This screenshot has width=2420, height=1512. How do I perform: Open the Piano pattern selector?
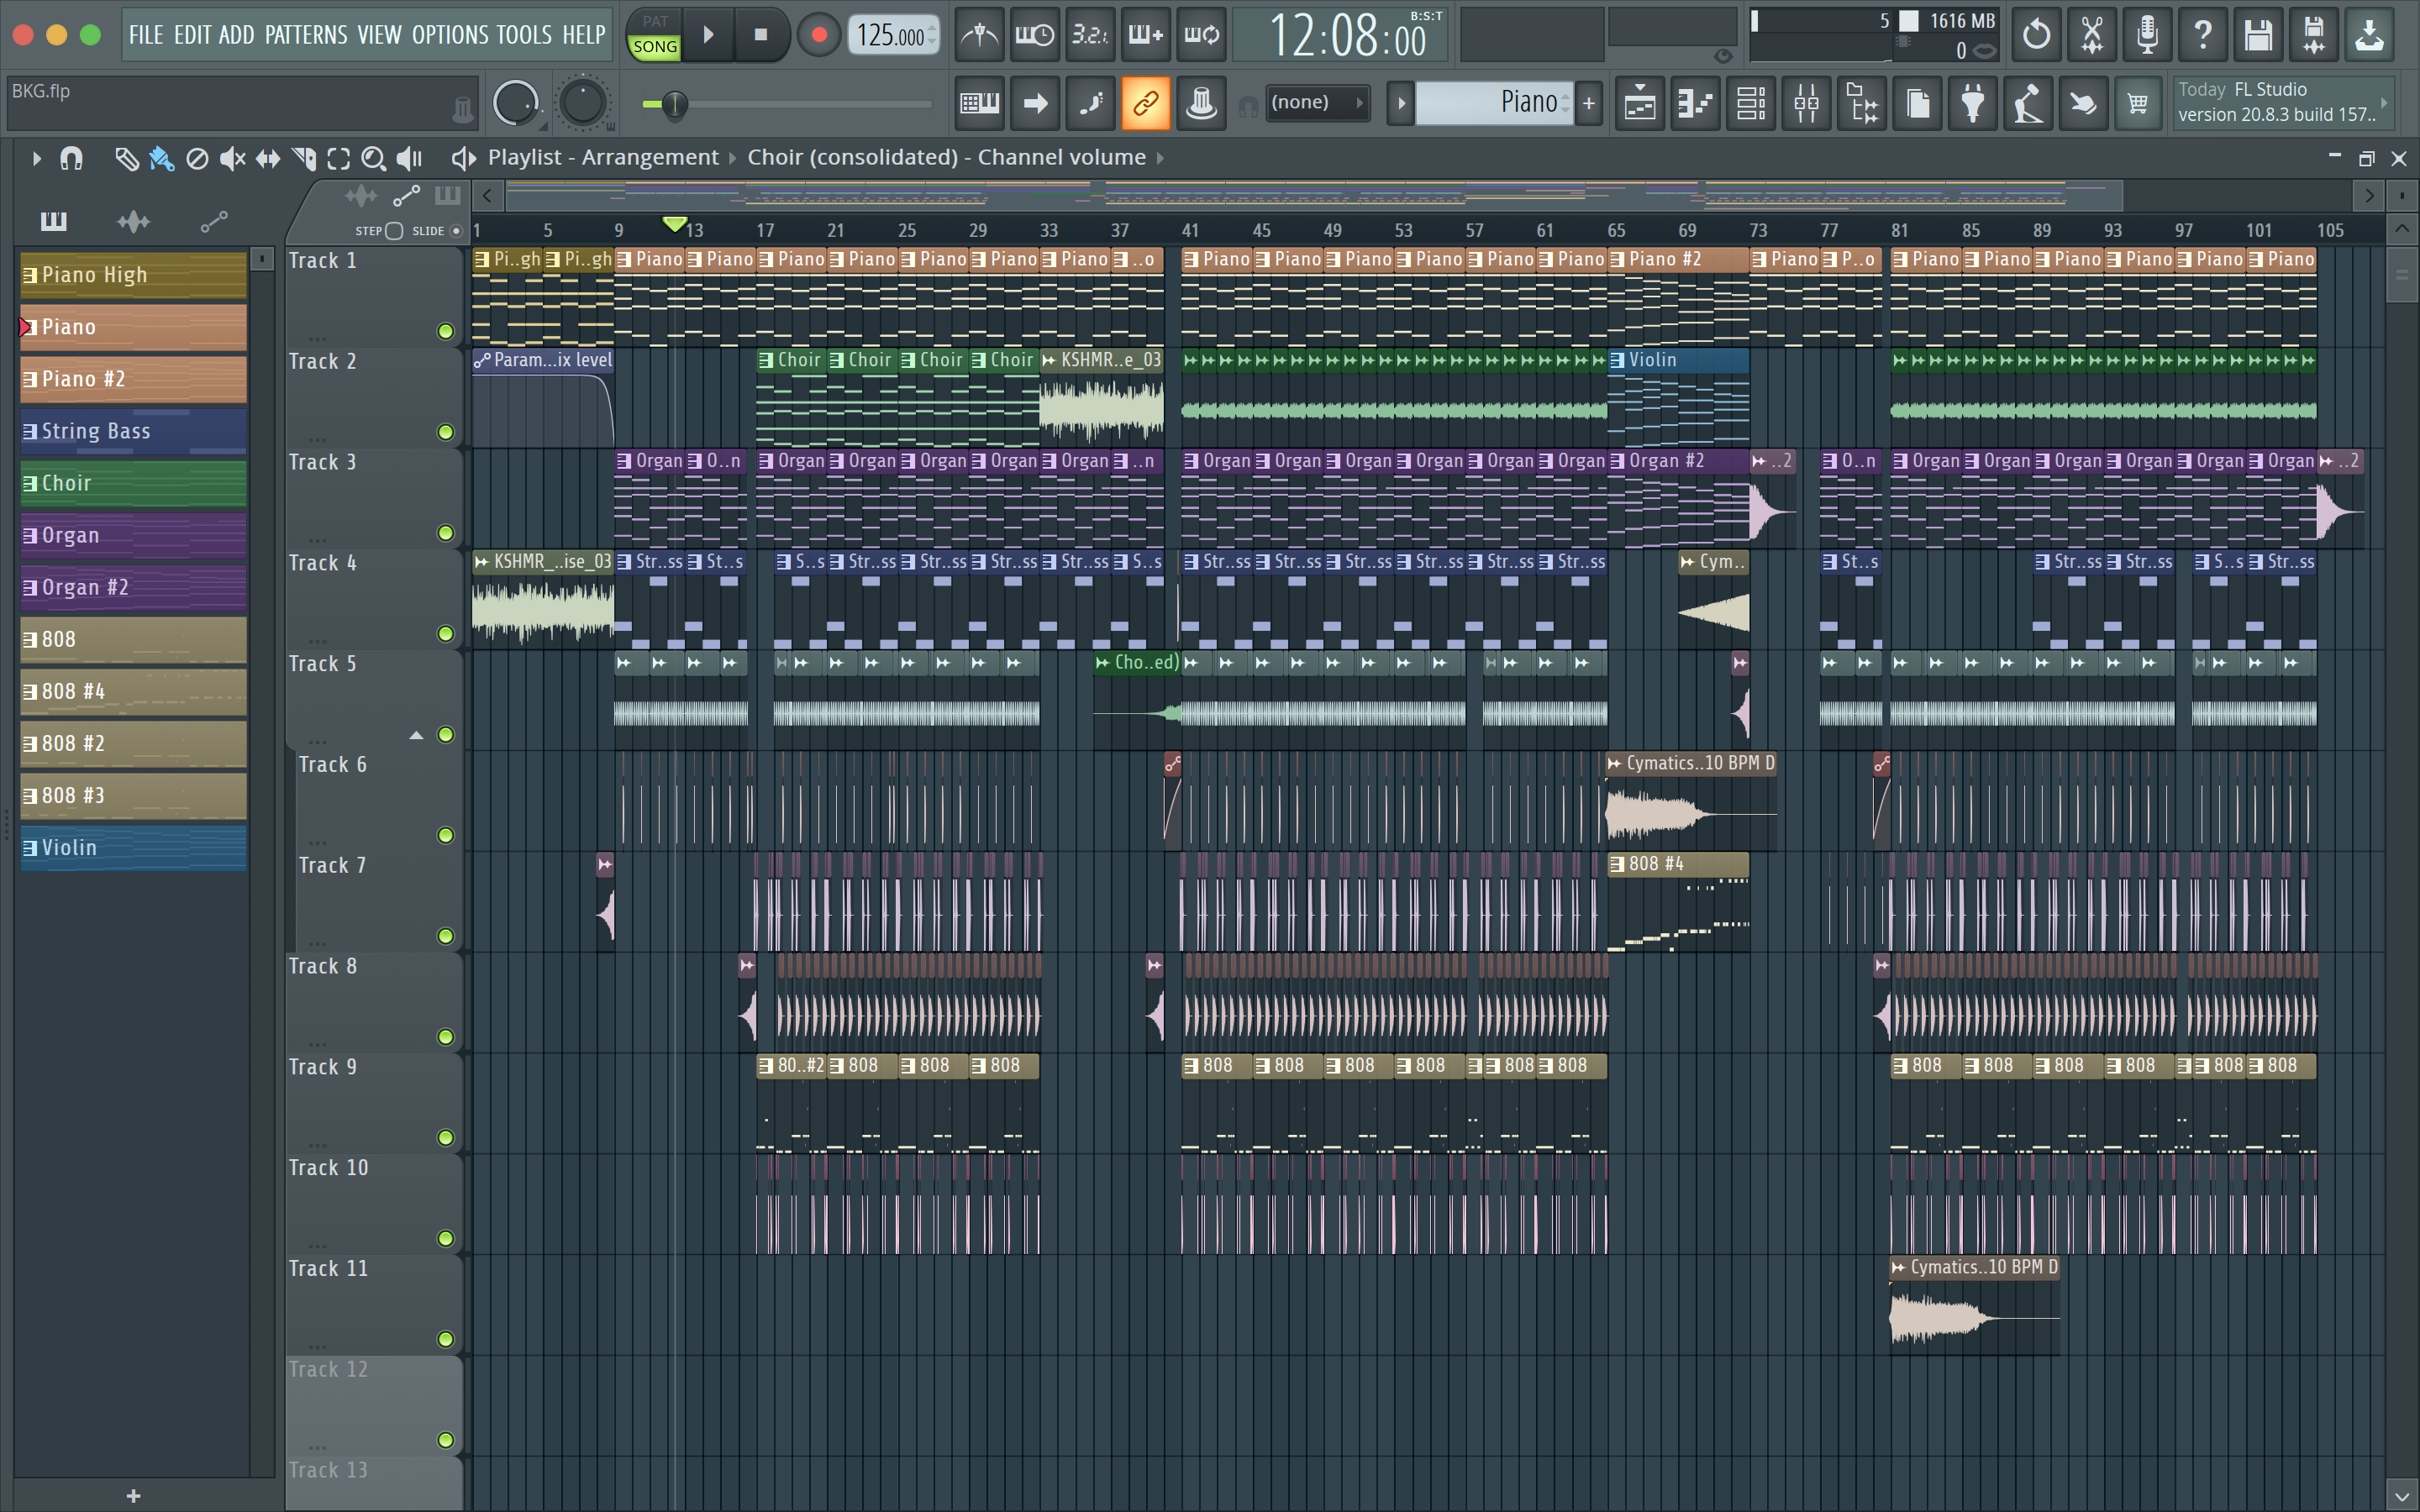tap(1494, 103)
